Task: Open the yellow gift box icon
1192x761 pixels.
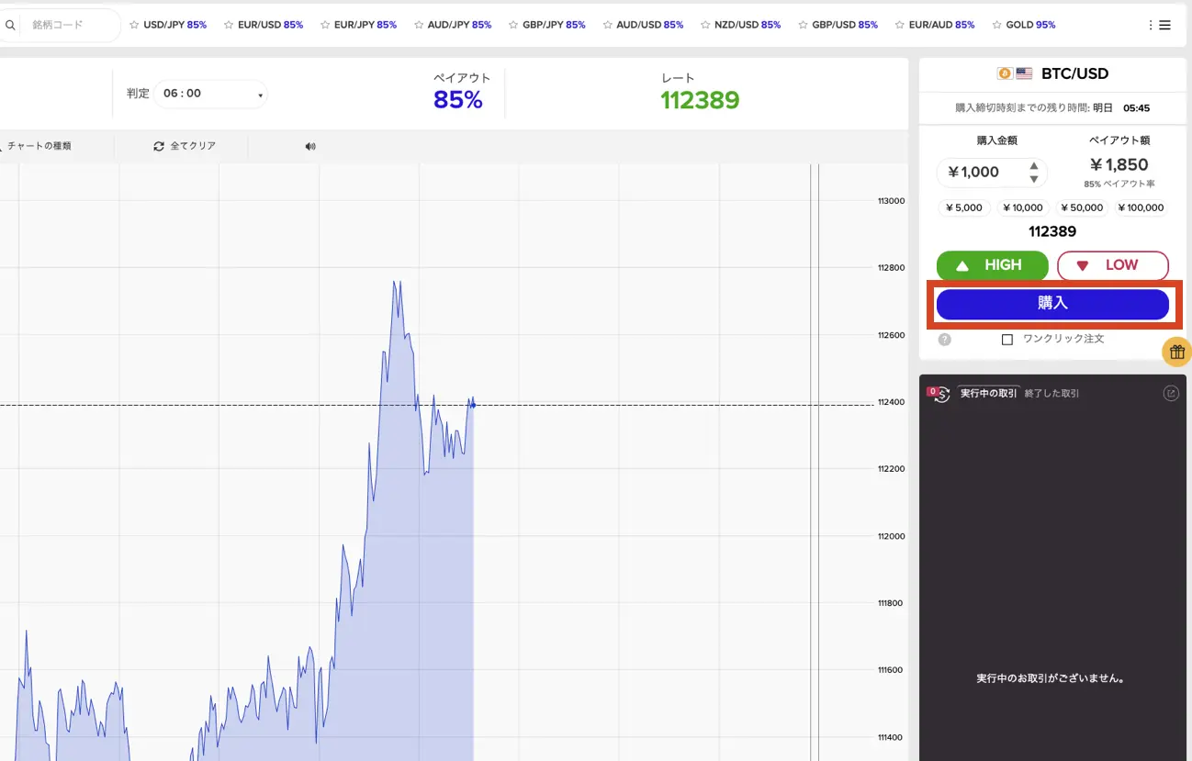Action: tap(1177, 352)
